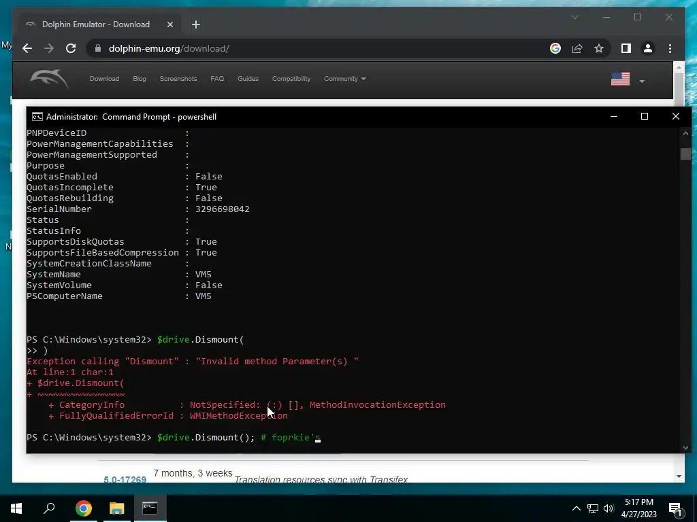Click SerialNumber value 3296698042
697x522 pixels.
pos(223,209)
